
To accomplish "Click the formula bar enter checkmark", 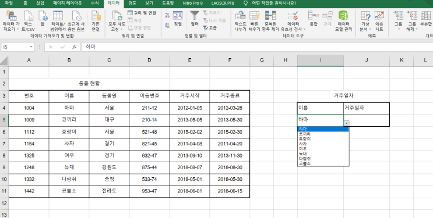I will (x=63, y=47).
